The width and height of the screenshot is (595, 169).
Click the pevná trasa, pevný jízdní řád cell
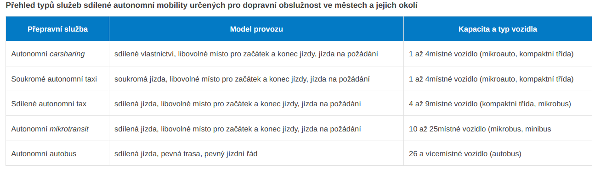click(x=256, y=154)
